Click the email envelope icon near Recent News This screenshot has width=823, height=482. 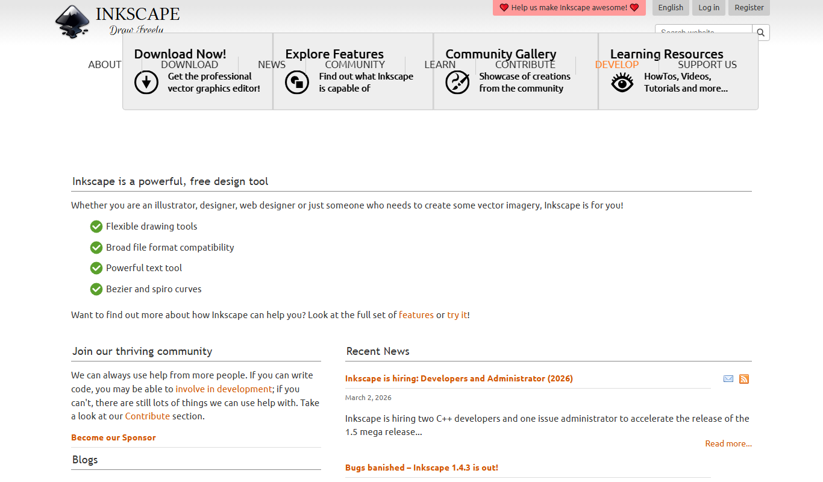tap(728, 379)
